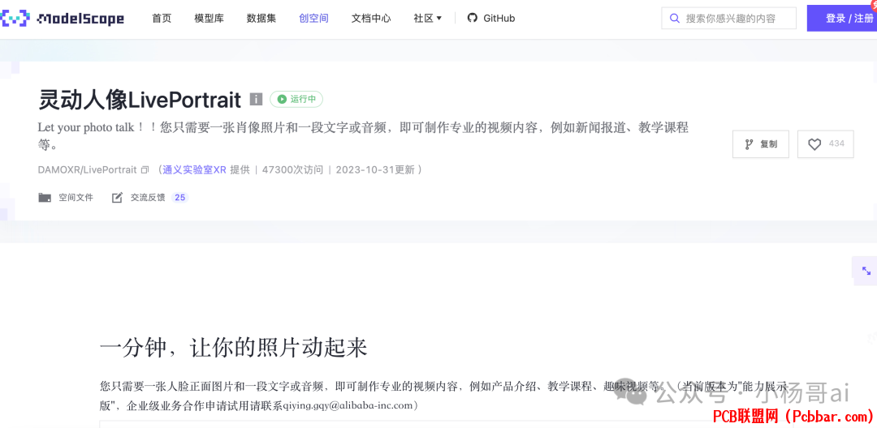Click the feedback count badge 25

coord(179,198)
